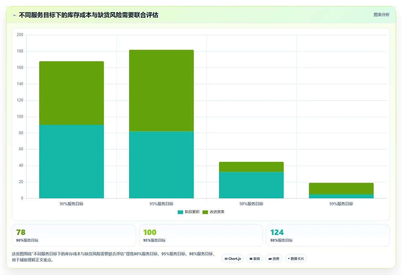
Task: Click the green 改进效果 bar for 98%服务目标
Action: [x=251, y=167]
